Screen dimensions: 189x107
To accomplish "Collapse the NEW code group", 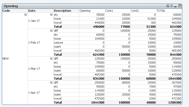I will coord(25,14).
